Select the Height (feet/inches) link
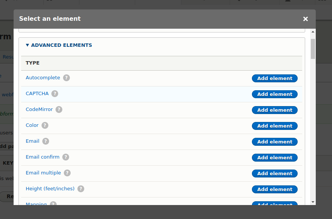The height and width of the screenshot is (219, 332). click(50, 189)
